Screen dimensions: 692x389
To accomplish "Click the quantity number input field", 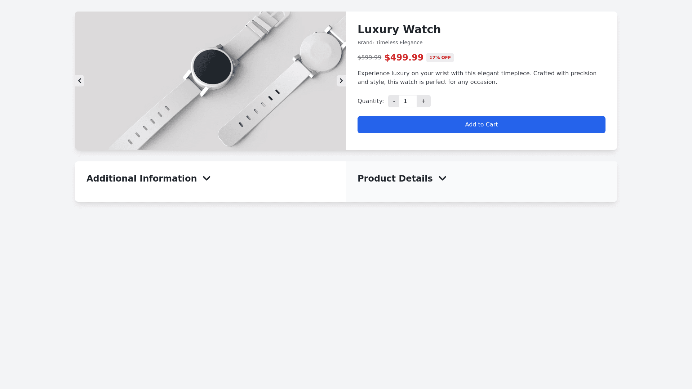I will [x=408, y=101].
